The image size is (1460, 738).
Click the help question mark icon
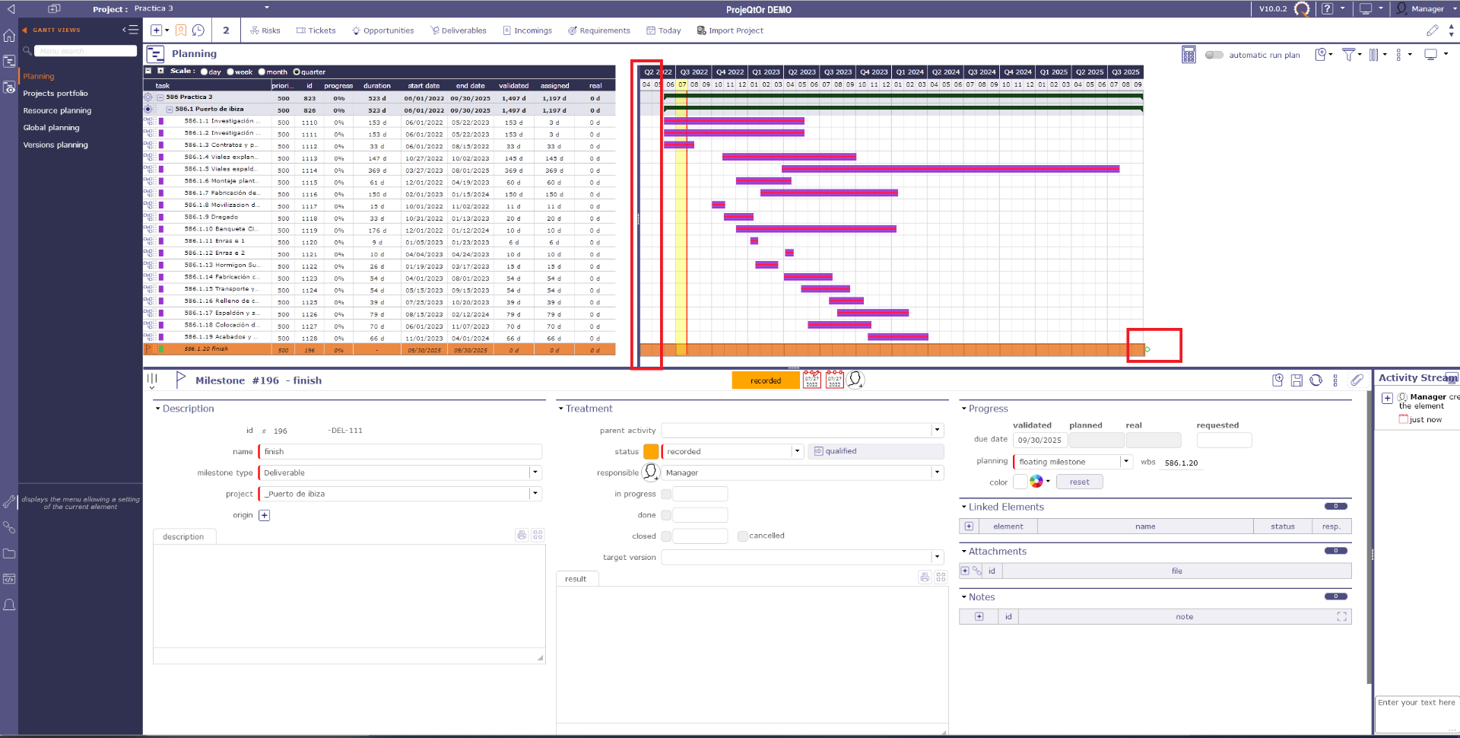click(x=1327, y=9)
